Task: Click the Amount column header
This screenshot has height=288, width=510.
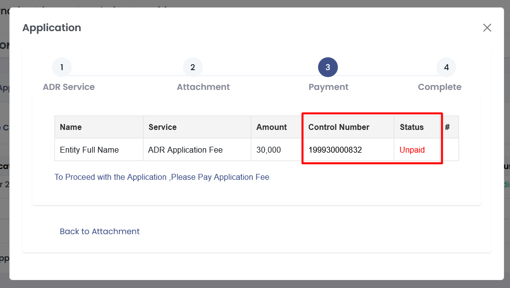Action: 272,127
